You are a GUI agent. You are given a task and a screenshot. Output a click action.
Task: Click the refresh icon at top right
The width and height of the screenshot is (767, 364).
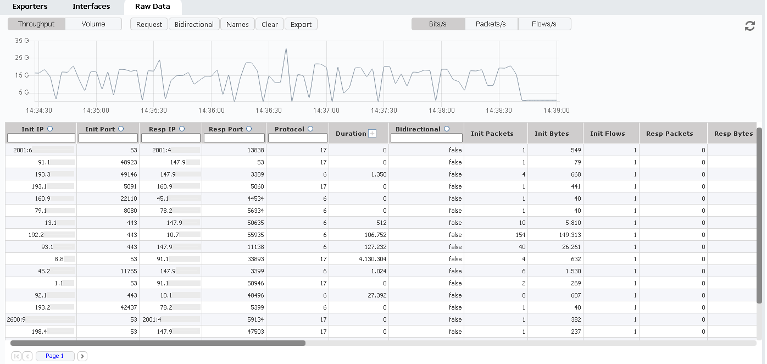(x=749, y=26)
